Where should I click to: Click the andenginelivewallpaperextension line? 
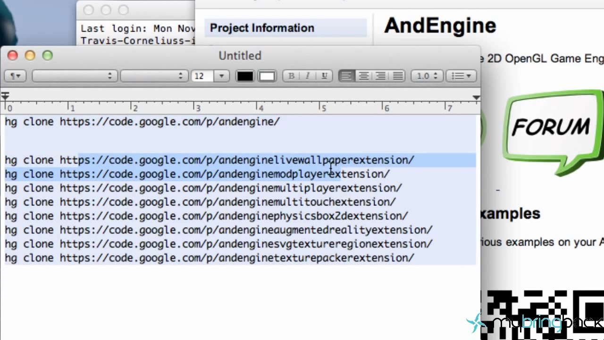[210, 160]
